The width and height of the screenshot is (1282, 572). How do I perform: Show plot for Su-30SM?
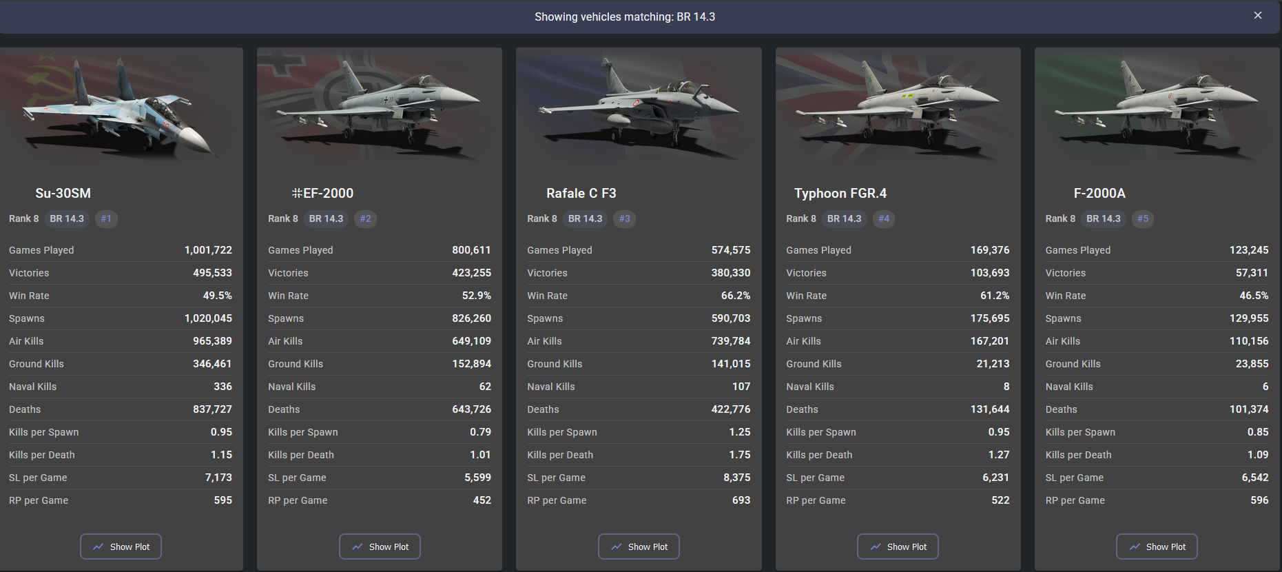[121, 547]
